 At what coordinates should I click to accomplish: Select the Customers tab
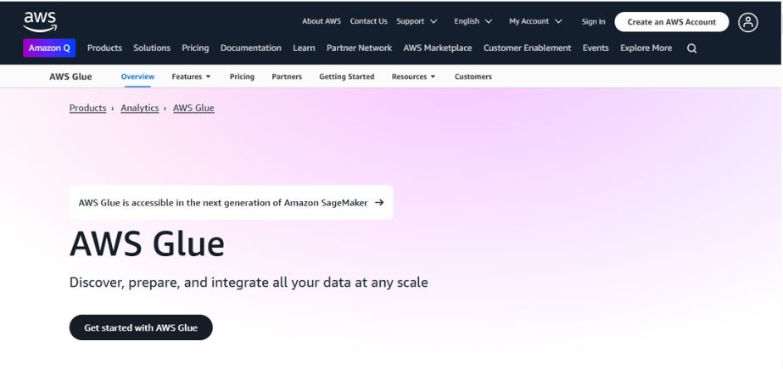coord(473,76)
